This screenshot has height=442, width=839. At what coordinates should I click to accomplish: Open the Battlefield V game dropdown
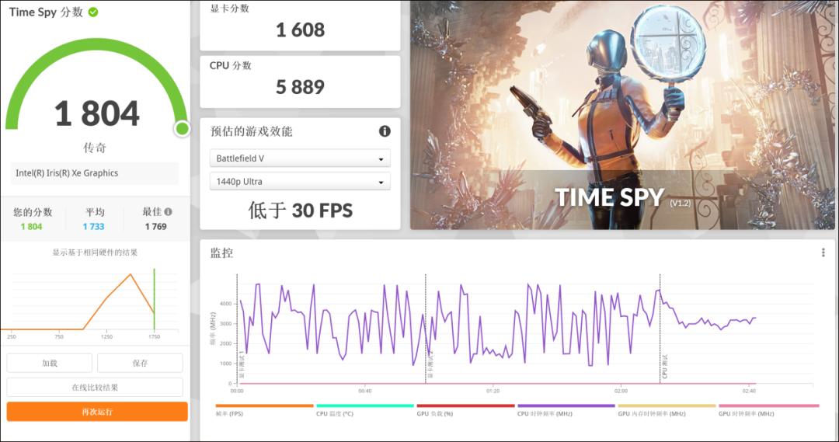click(x=300, y=158)
